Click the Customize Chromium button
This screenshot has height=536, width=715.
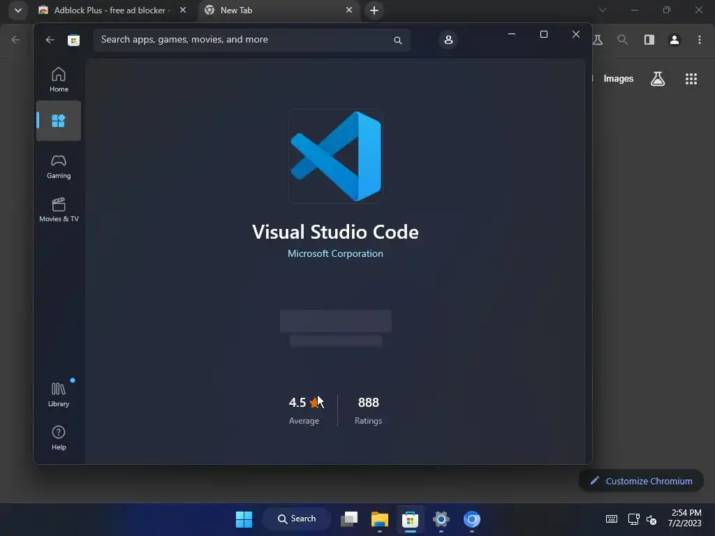coord(641,481)
